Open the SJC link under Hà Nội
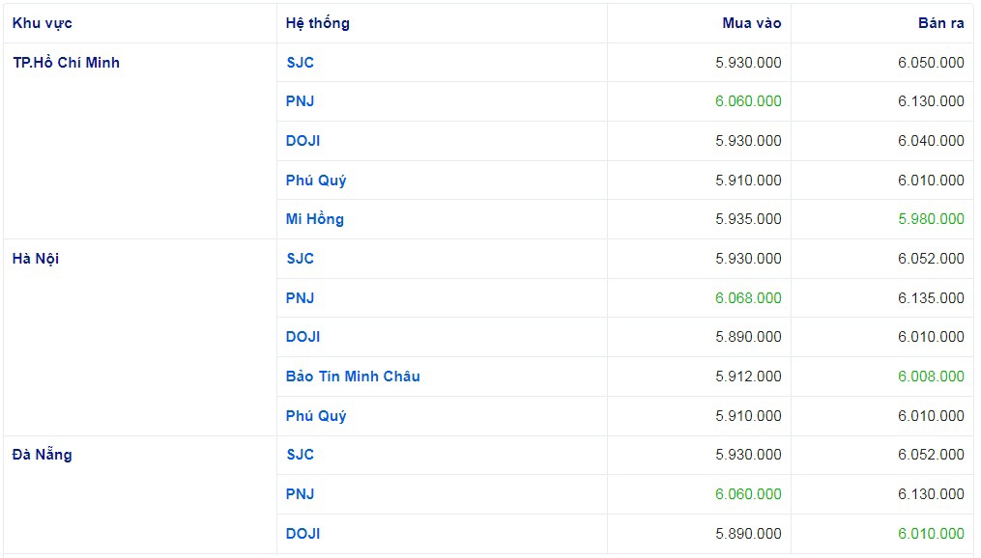The width and height of the screenshot is (981, 558). click(300, 259)
